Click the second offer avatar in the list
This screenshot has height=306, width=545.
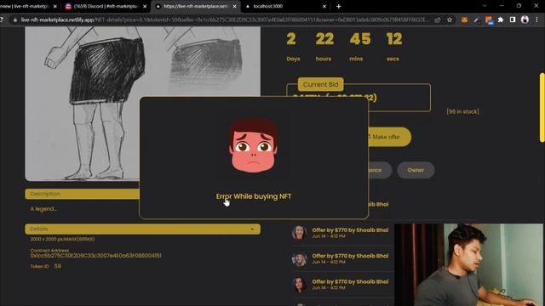299,258
